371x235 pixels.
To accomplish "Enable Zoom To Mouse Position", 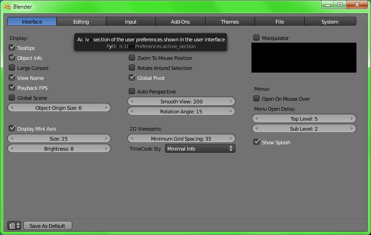I will click(132, 58).
